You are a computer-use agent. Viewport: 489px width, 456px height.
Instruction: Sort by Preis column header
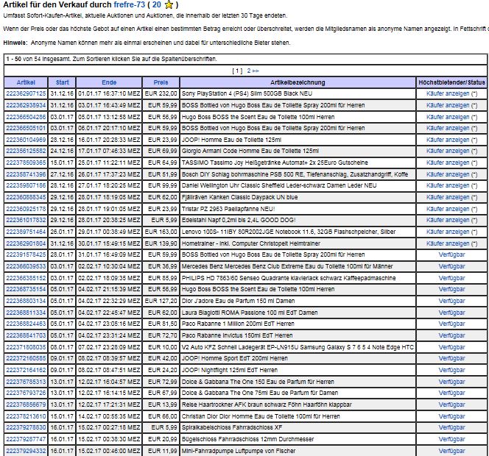pos(161,82)
